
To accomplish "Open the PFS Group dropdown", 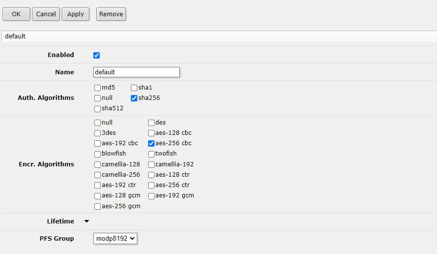I will tap(115, 239).
